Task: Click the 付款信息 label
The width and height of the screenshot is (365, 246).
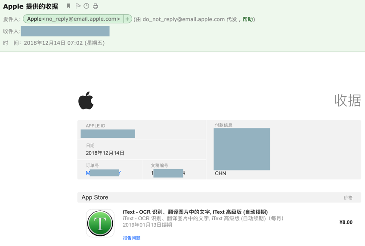Action: [223, 125]
